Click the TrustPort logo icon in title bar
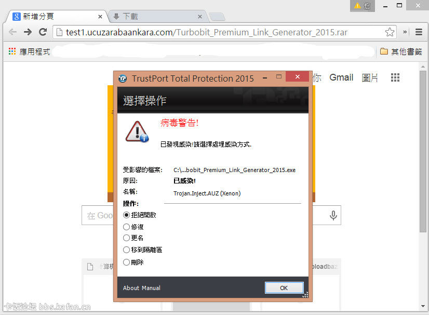Screen dimensions: 429x315 (123, 78)
